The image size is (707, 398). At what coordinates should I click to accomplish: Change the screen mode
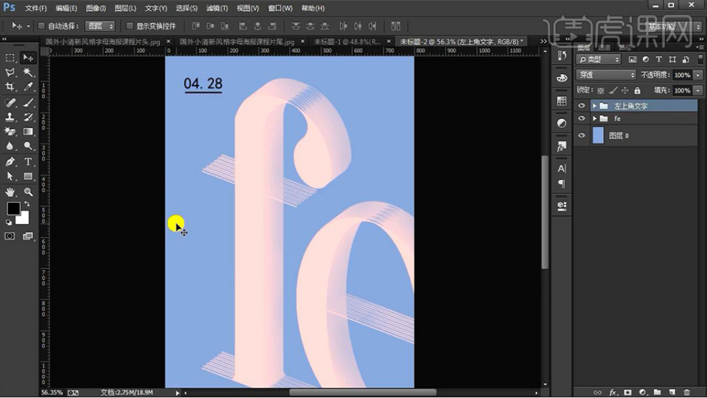click(28, 236)
